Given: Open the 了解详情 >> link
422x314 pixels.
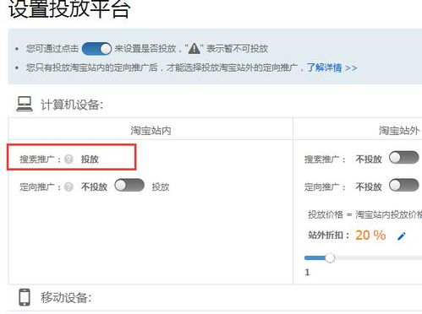Looking at the screenshot, I should click(332, 68).
